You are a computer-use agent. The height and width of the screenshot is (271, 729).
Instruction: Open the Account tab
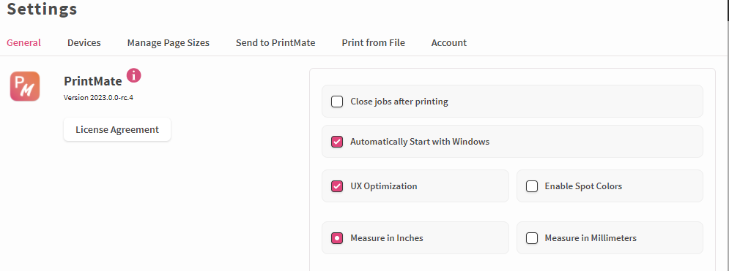pyautogui.click(x=449, y=42)
